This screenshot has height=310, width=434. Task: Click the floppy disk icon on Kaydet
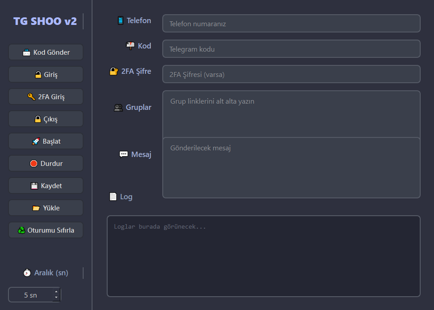pyautogui.click(x=34, y=186)
